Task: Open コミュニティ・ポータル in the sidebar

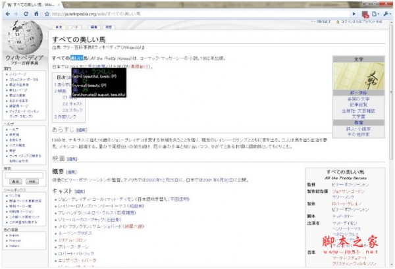Action: (x=24, y=80)
